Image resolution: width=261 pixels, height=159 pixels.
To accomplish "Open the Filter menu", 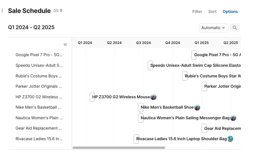I will coord(197,11).
